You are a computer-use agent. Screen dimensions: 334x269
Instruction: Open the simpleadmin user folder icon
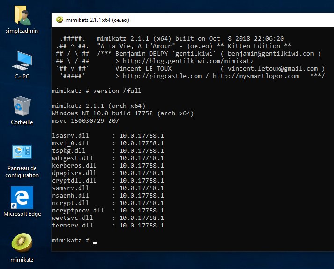click(22, 15)
